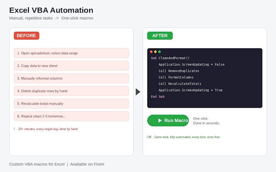Viewport: 276px width, 172px height.
Task: Click the Excel VBA Automation title
Action: (x=51, y=10)
